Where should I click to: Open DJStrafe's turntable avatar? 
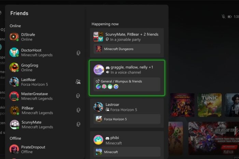[x=14, y=37]
